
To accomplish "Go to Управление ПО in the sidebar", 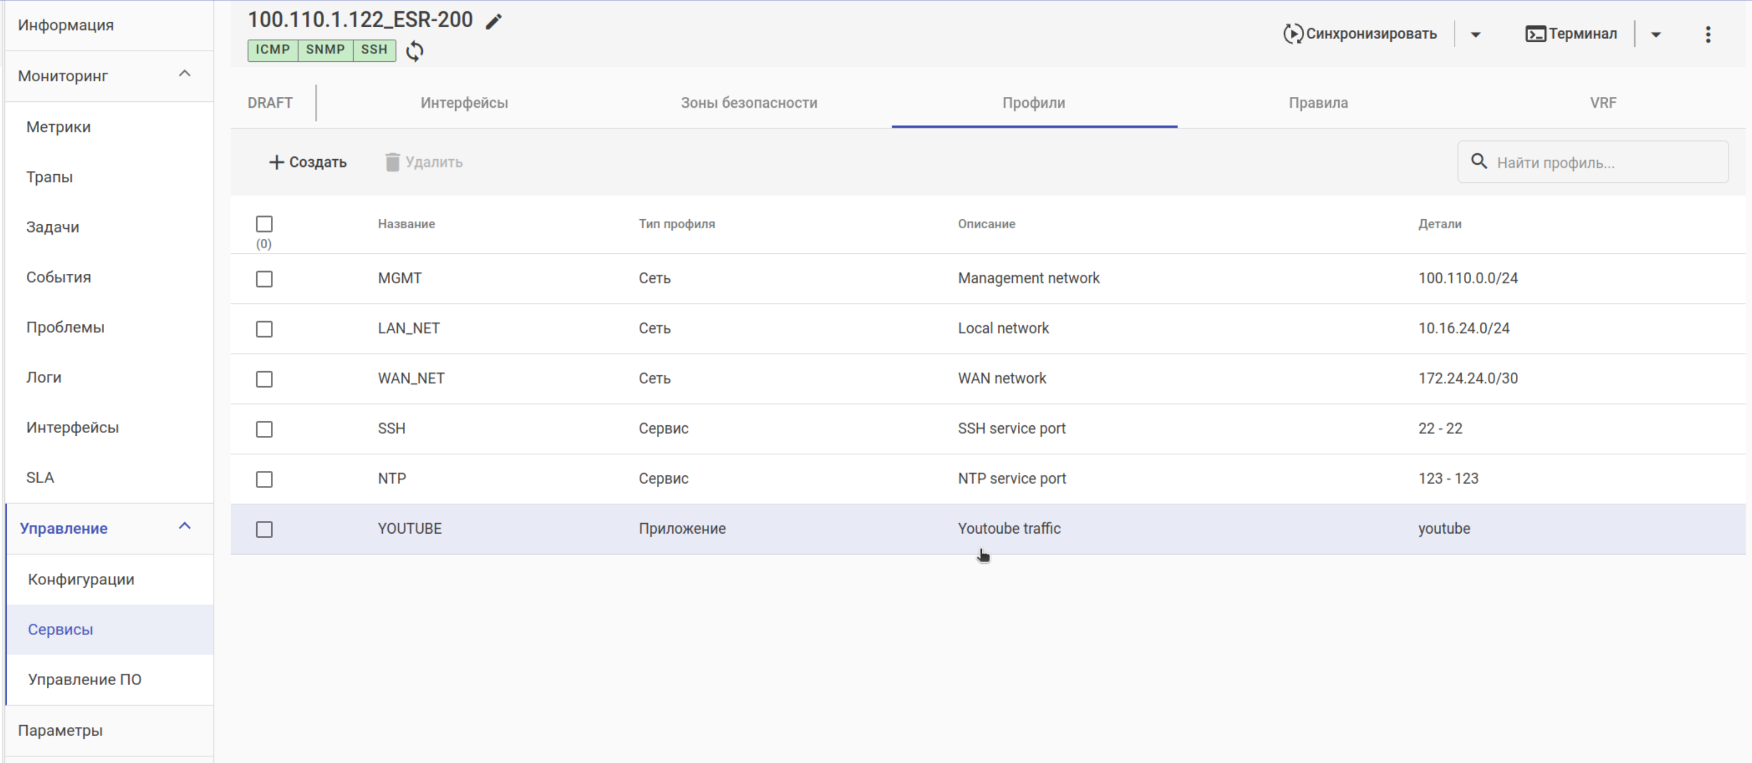I will [x=84, y=680].
